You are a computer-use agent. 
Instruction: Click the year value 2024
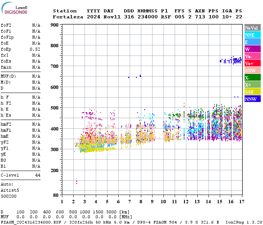tap(94, 17)
